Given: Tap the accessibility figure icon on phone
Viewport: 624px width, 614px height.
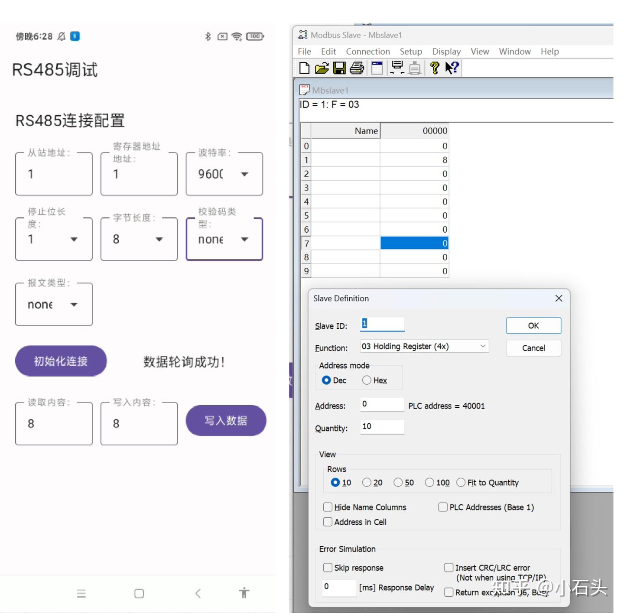Looking at the screenshot, I should click(244, 593).
